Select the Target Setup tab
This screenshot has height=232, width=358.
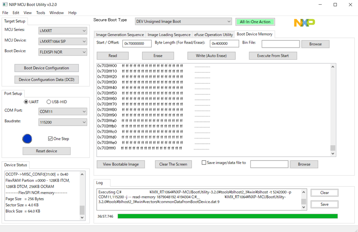point(15,21)
